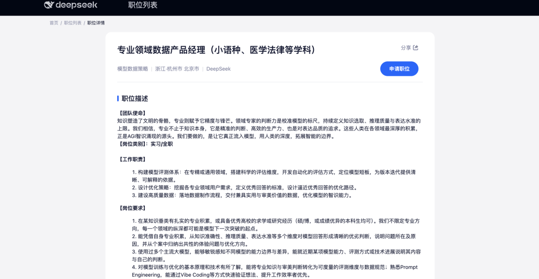Click requirement 1 about 专业积累

(x=276, y=225)
